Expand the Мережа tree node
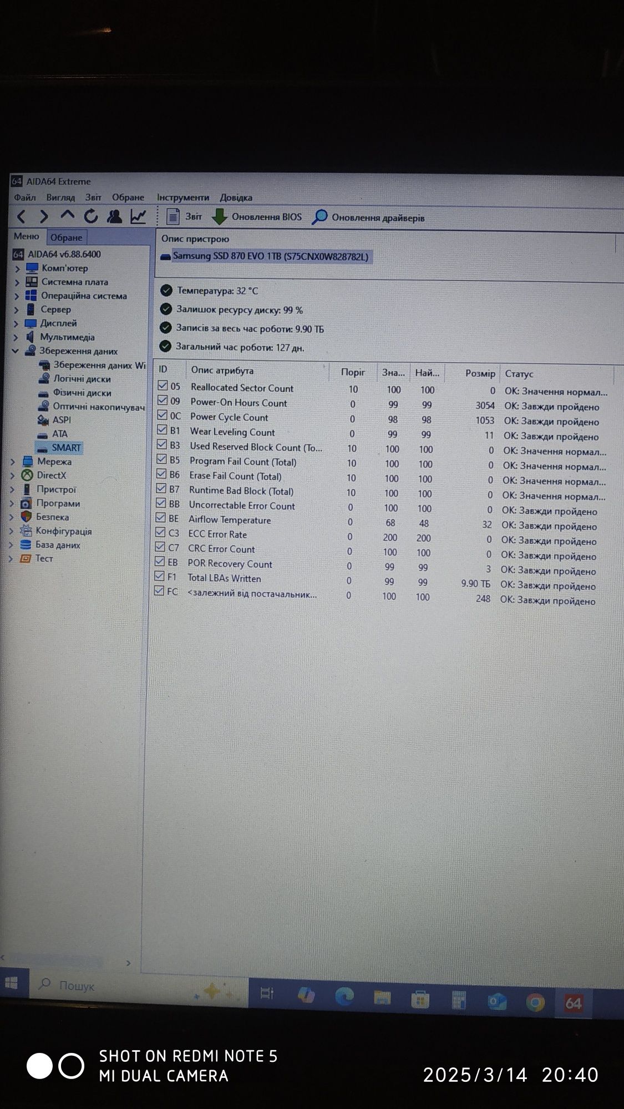 13,461
